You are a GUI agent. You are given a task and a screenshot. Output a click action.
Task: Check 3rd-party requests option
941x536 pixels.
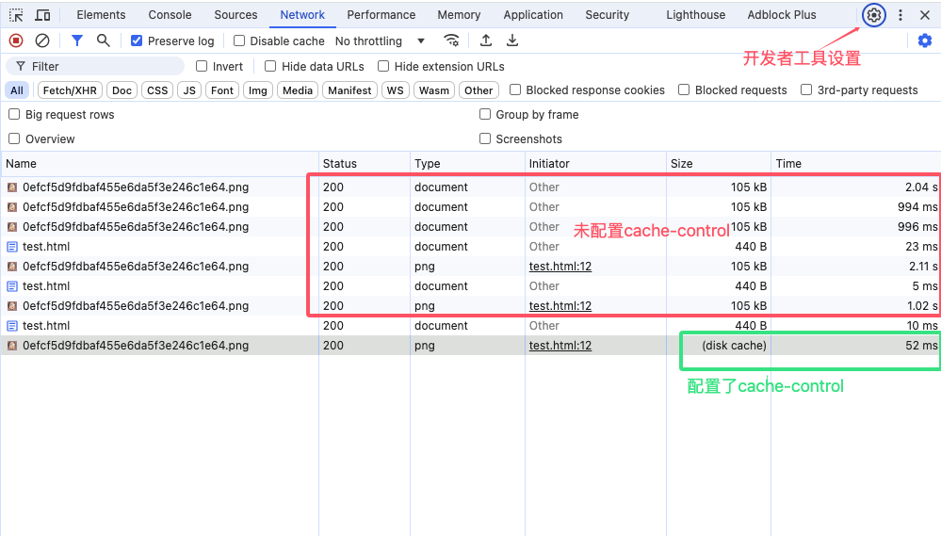(806, 89)
